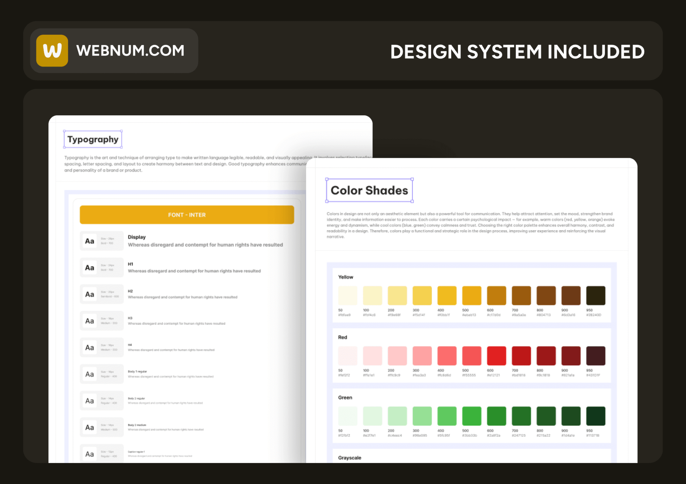This screenshot has width=686, height=484.
Task: Pick the Yellow 950 color swatch
Action: click(x=596, y=295)
